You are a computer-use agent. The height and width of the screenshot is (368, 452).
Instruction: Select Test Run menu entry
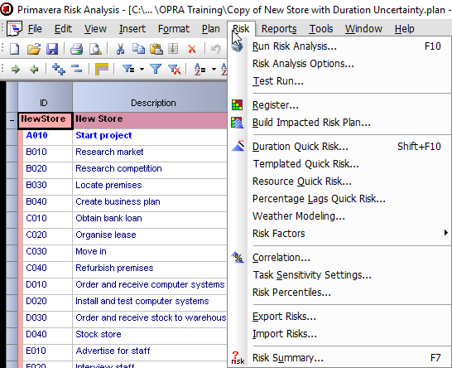coord(339,81)
